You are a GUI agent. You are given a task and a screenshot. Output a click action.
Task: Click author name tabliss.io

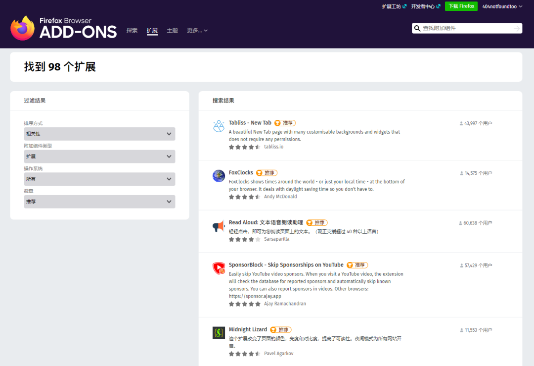[273, 147]
